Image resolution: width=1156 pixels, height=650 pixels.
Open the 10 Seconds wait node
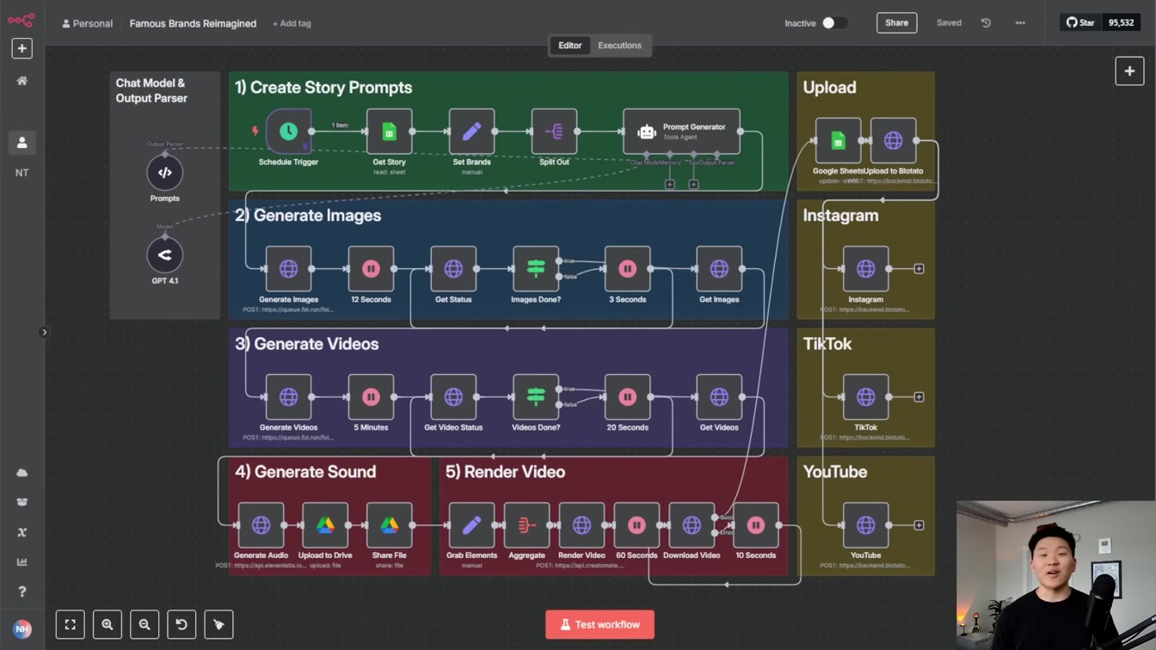coord(755,524)
